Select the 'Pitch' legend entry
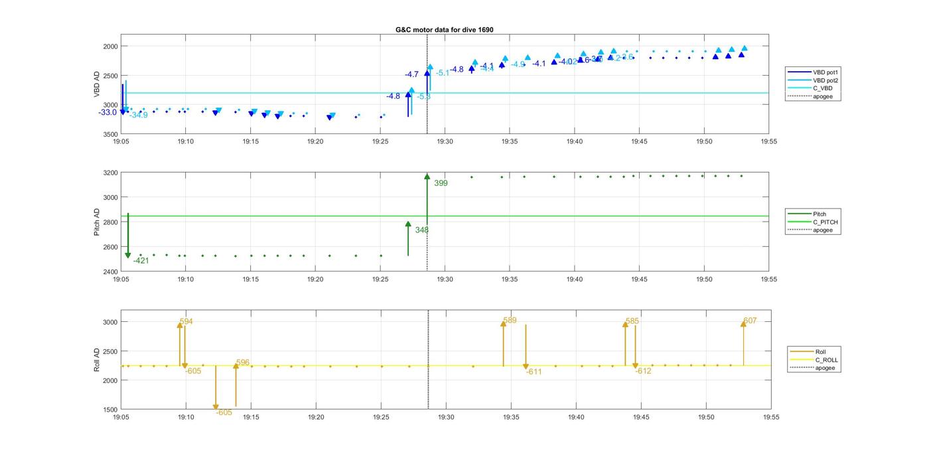This screenshot has height=460, width=929. pos(808,214)
